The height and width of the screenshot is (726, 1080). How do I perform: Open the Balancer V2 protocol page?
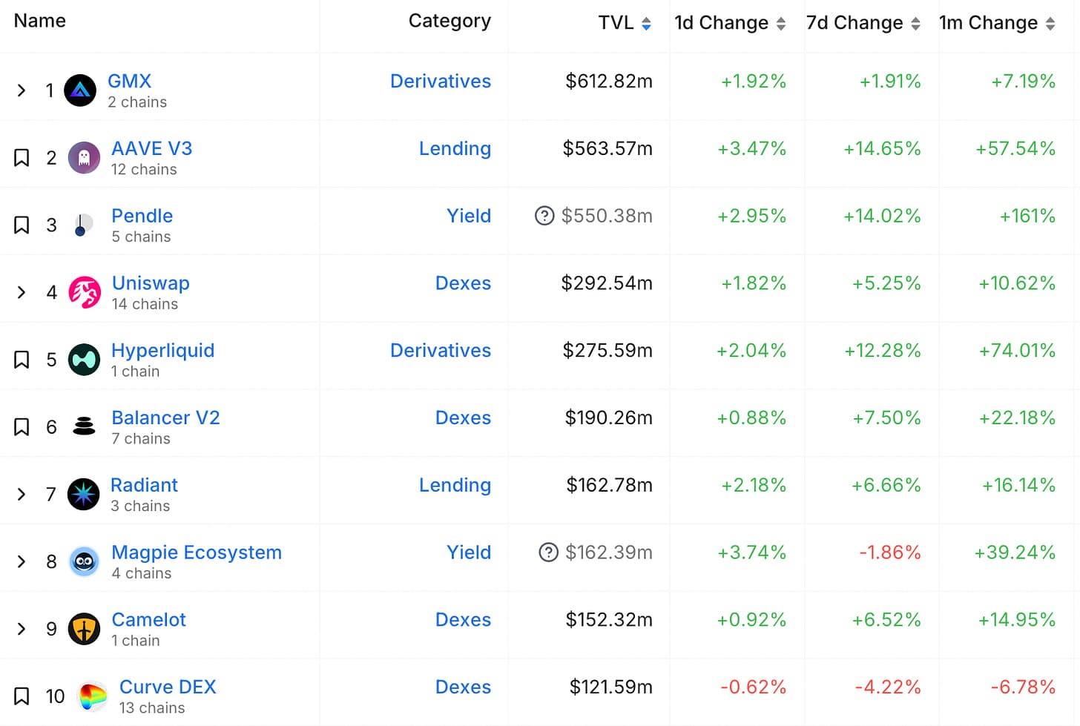tap(165, 418)
